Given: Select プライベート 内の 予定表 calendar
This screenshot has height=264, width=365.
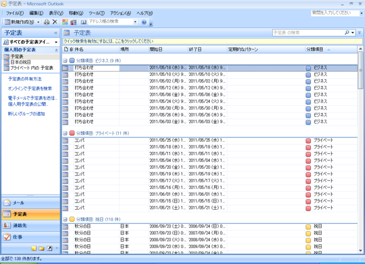Looking at the screenshot, I should click(x=30, y=68).
